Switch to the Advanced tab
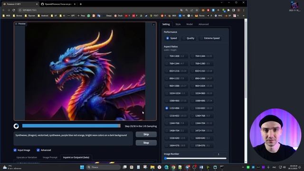 coord(203,24)
